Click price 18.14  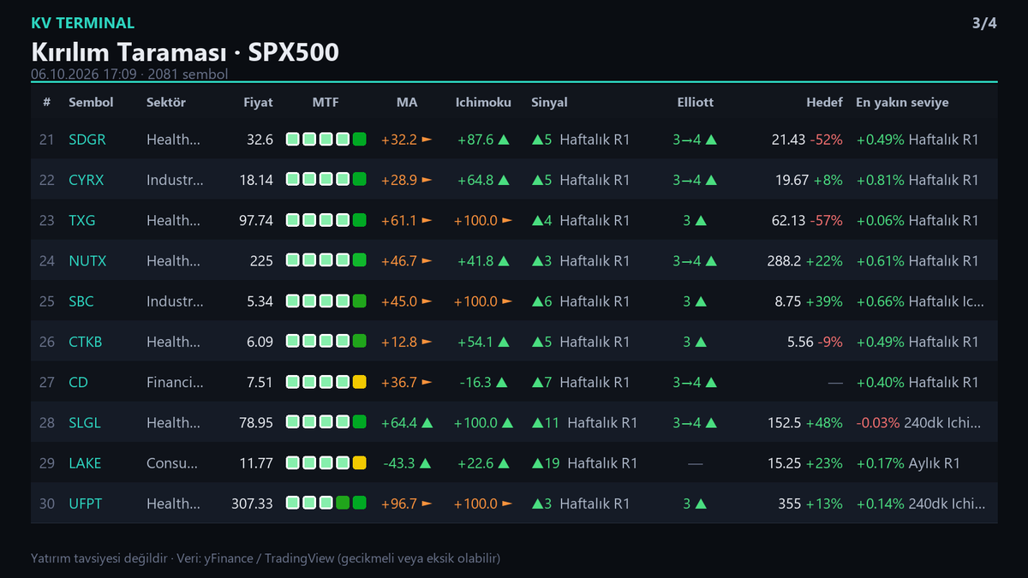coord(256,180)
